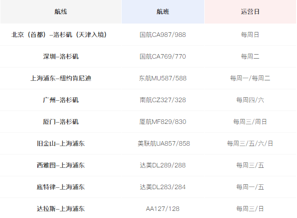
Task: Select flight 东航MU587/588
Action: 162,78
